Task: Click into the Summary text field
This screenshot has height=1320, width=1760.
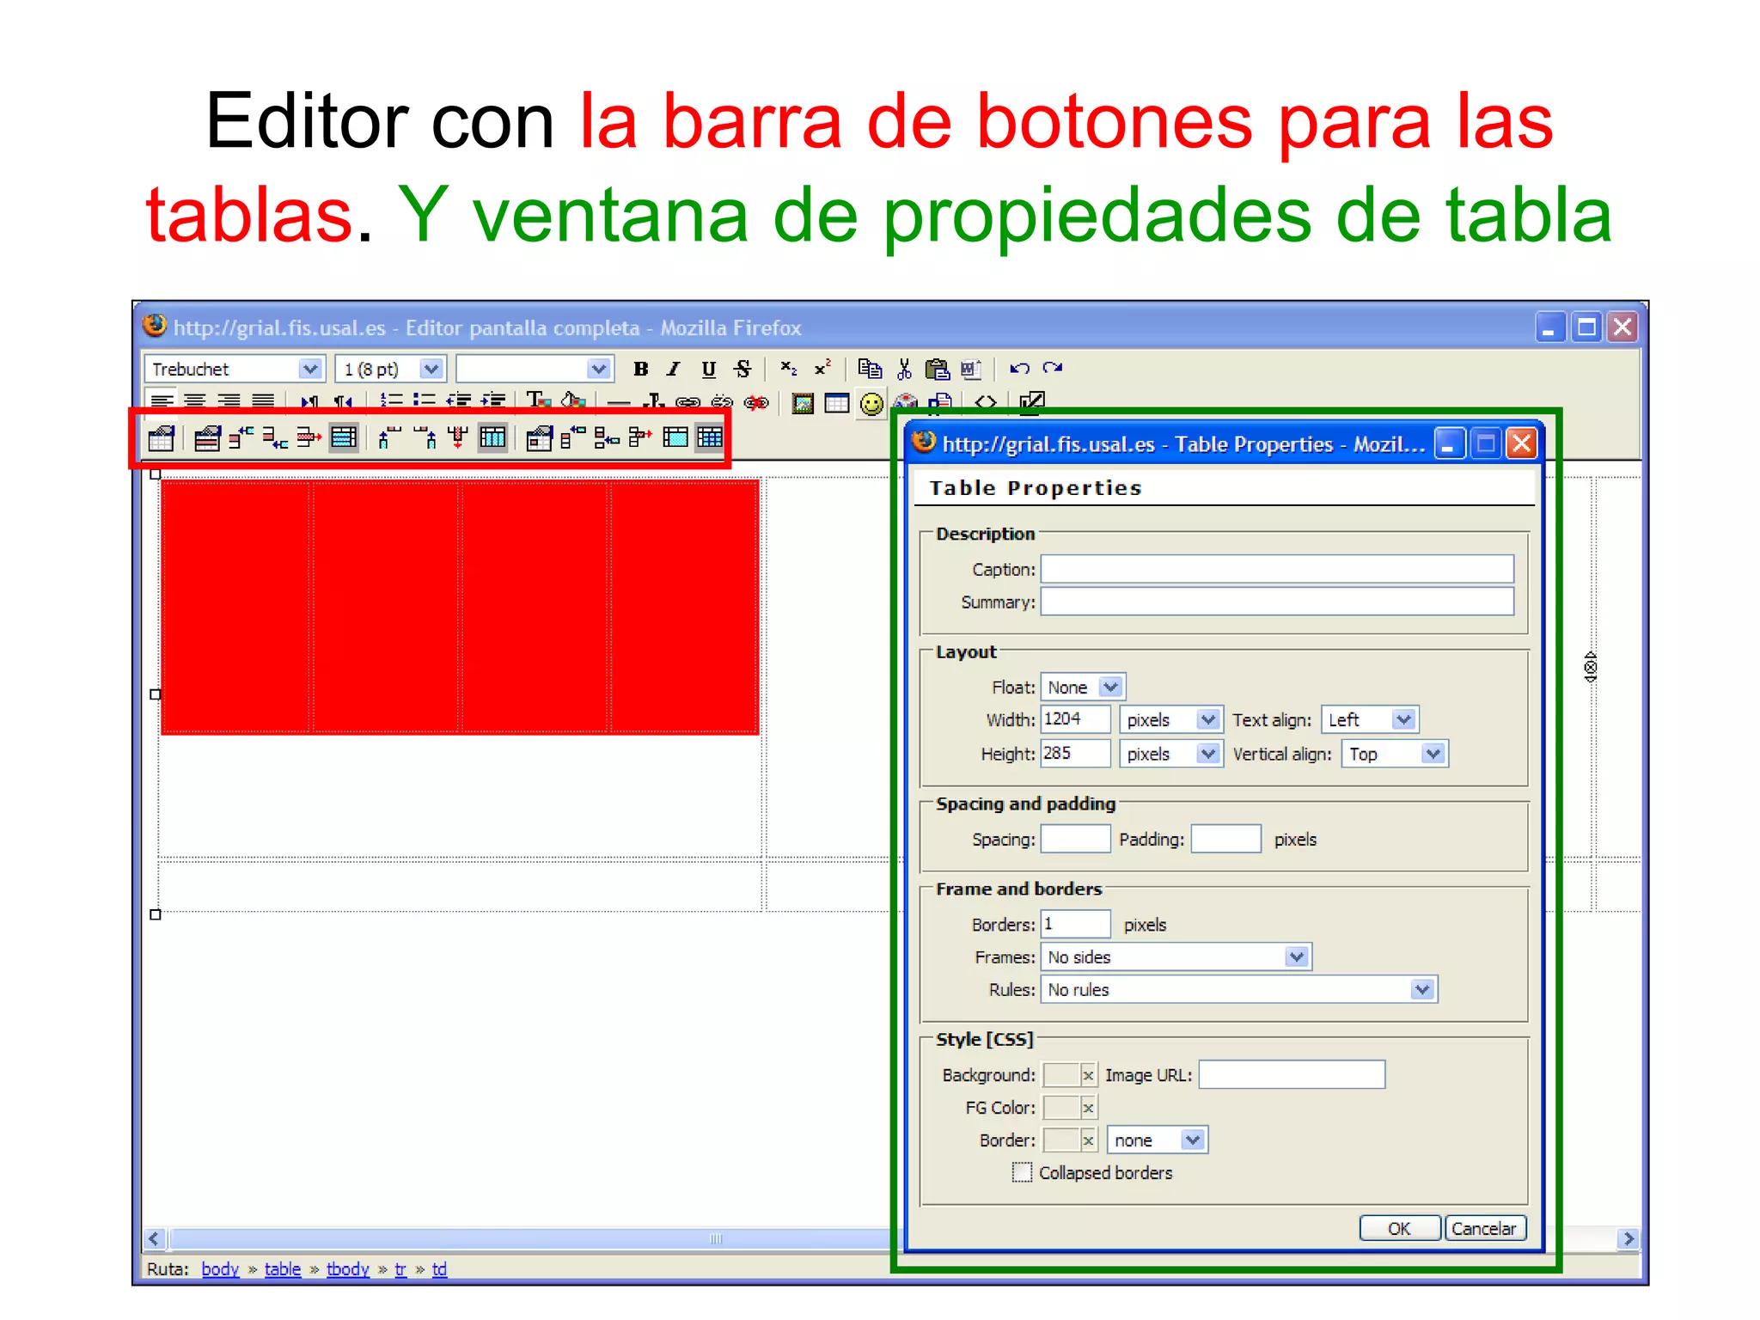Action: 1277,602
